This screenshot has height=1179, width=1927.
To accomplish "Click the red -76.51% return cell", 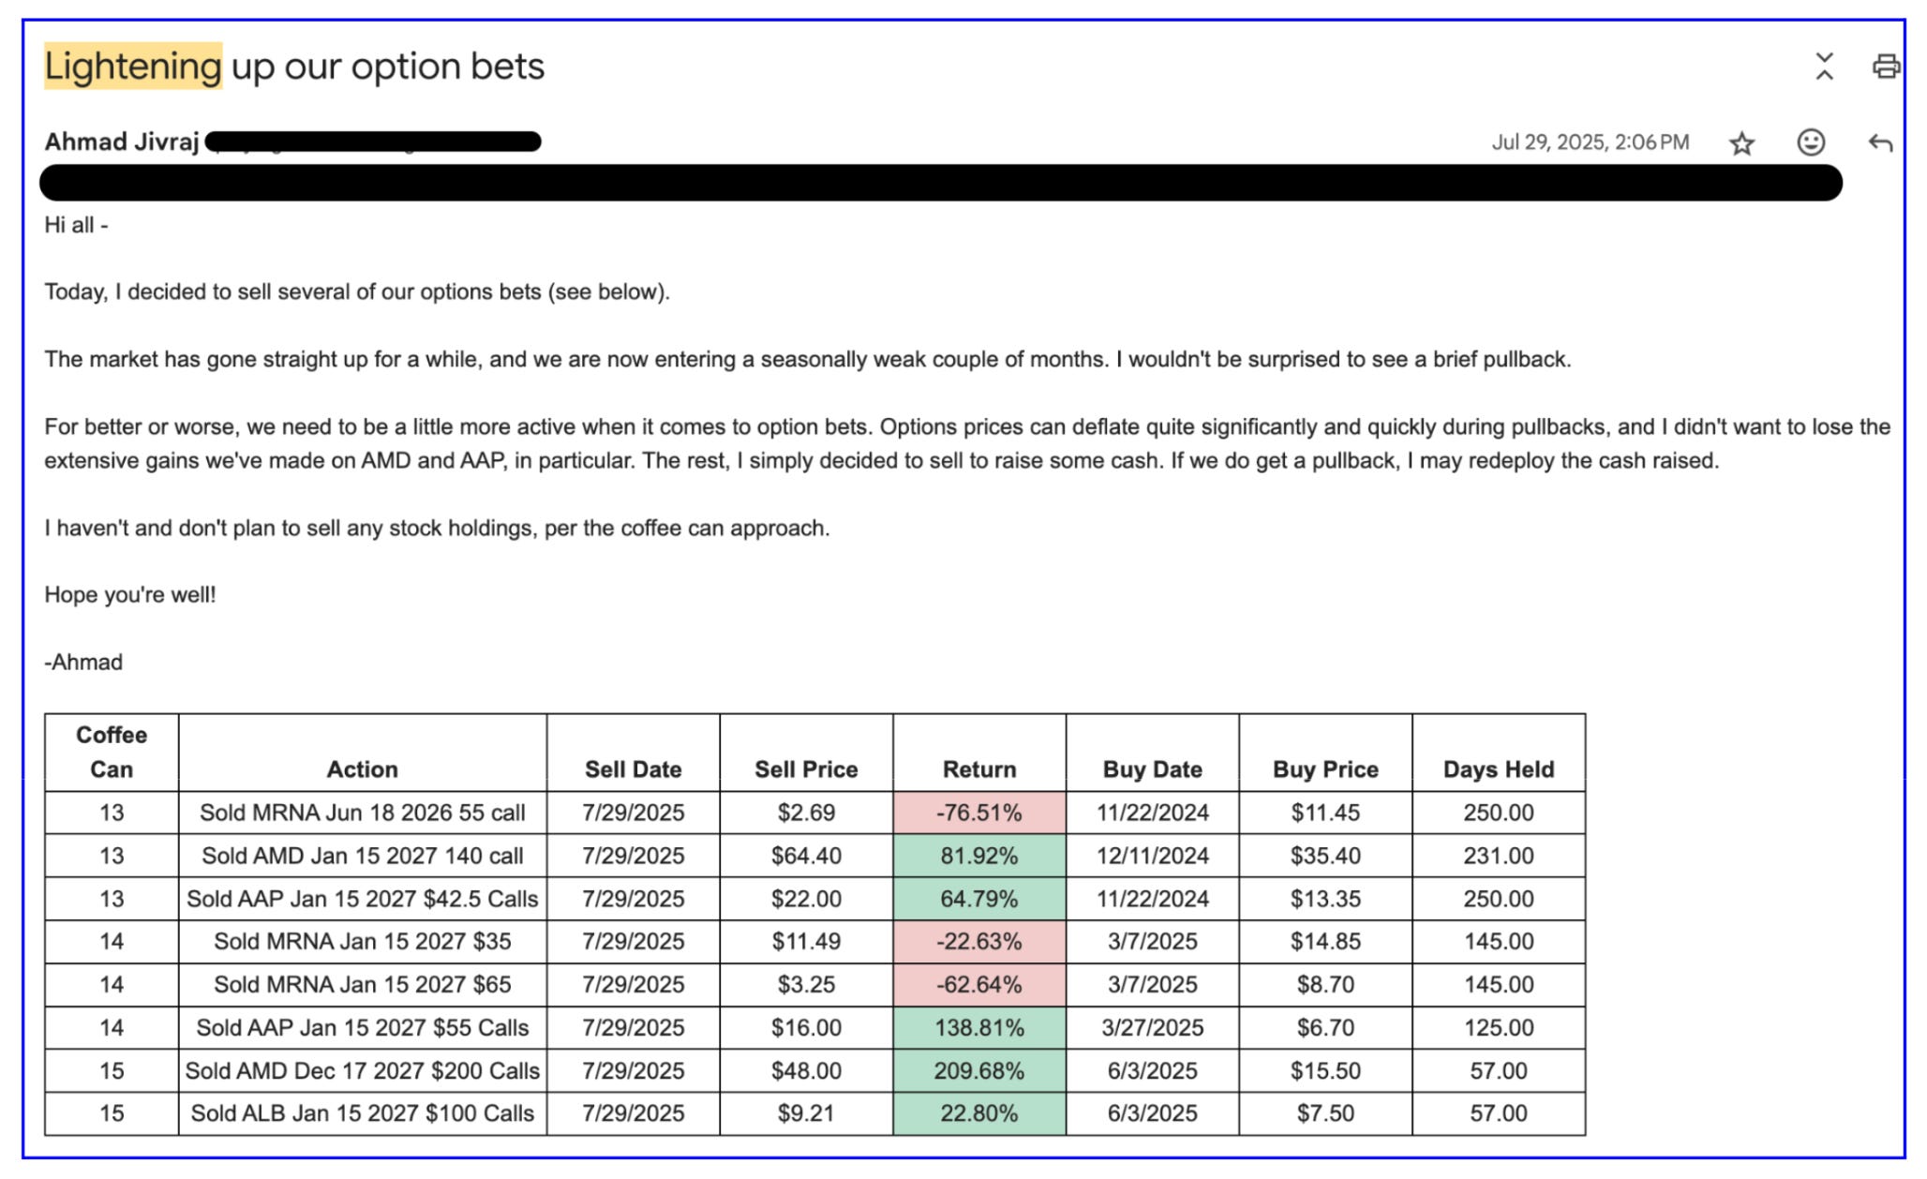I will point(978,813).
